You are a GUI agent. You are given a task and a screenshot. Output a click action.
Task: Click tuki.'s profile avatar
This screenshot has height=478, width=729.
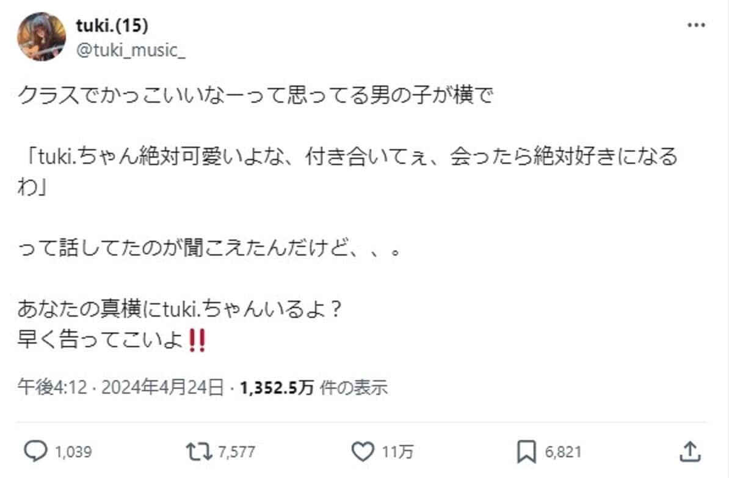click(x=41, y=35)
